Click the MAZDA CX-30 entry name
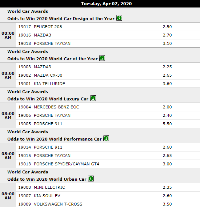 (x=48, y=75)
